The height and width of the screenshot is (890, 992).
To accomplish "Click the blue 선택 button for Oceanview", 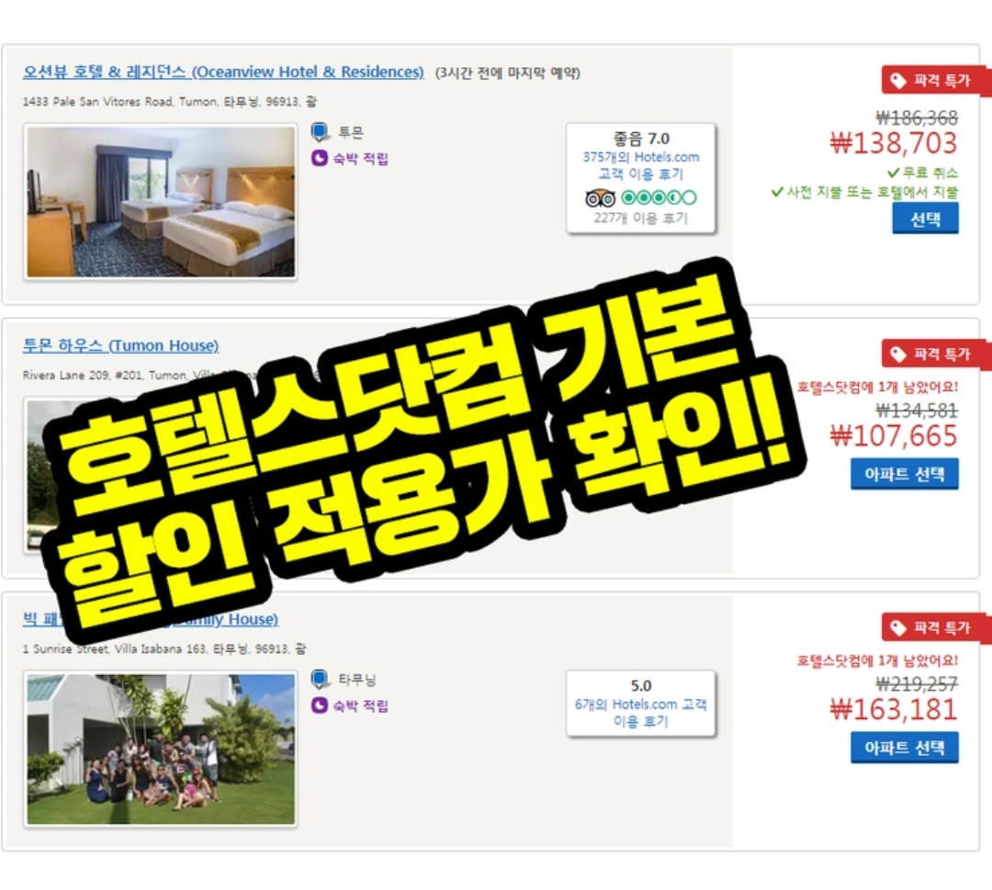I will click(x=925, y=219).
